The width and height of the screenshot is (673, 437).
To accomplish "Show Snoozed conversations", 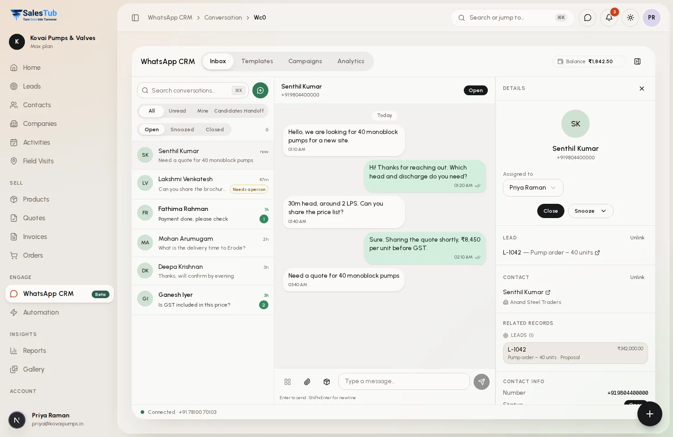I will (x=182, y=129).
